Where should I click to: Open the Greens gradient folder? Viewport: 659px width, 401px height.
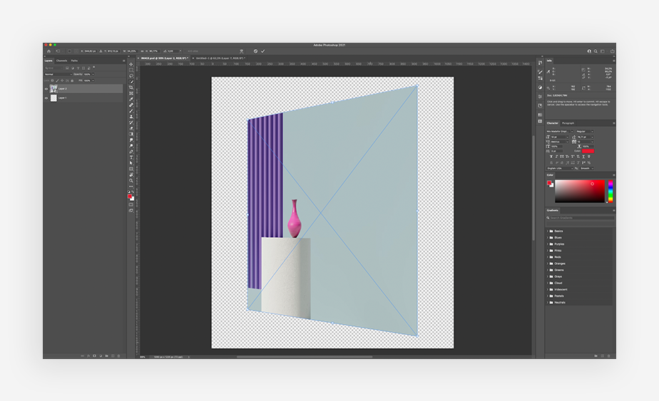pyautogui.click(x=559, y=270)
